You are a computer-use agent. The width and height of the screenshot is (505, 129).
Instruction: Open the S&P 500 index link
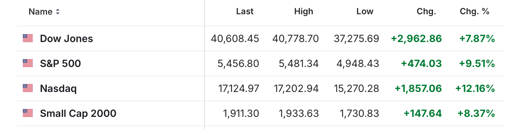tap(61, 63)
